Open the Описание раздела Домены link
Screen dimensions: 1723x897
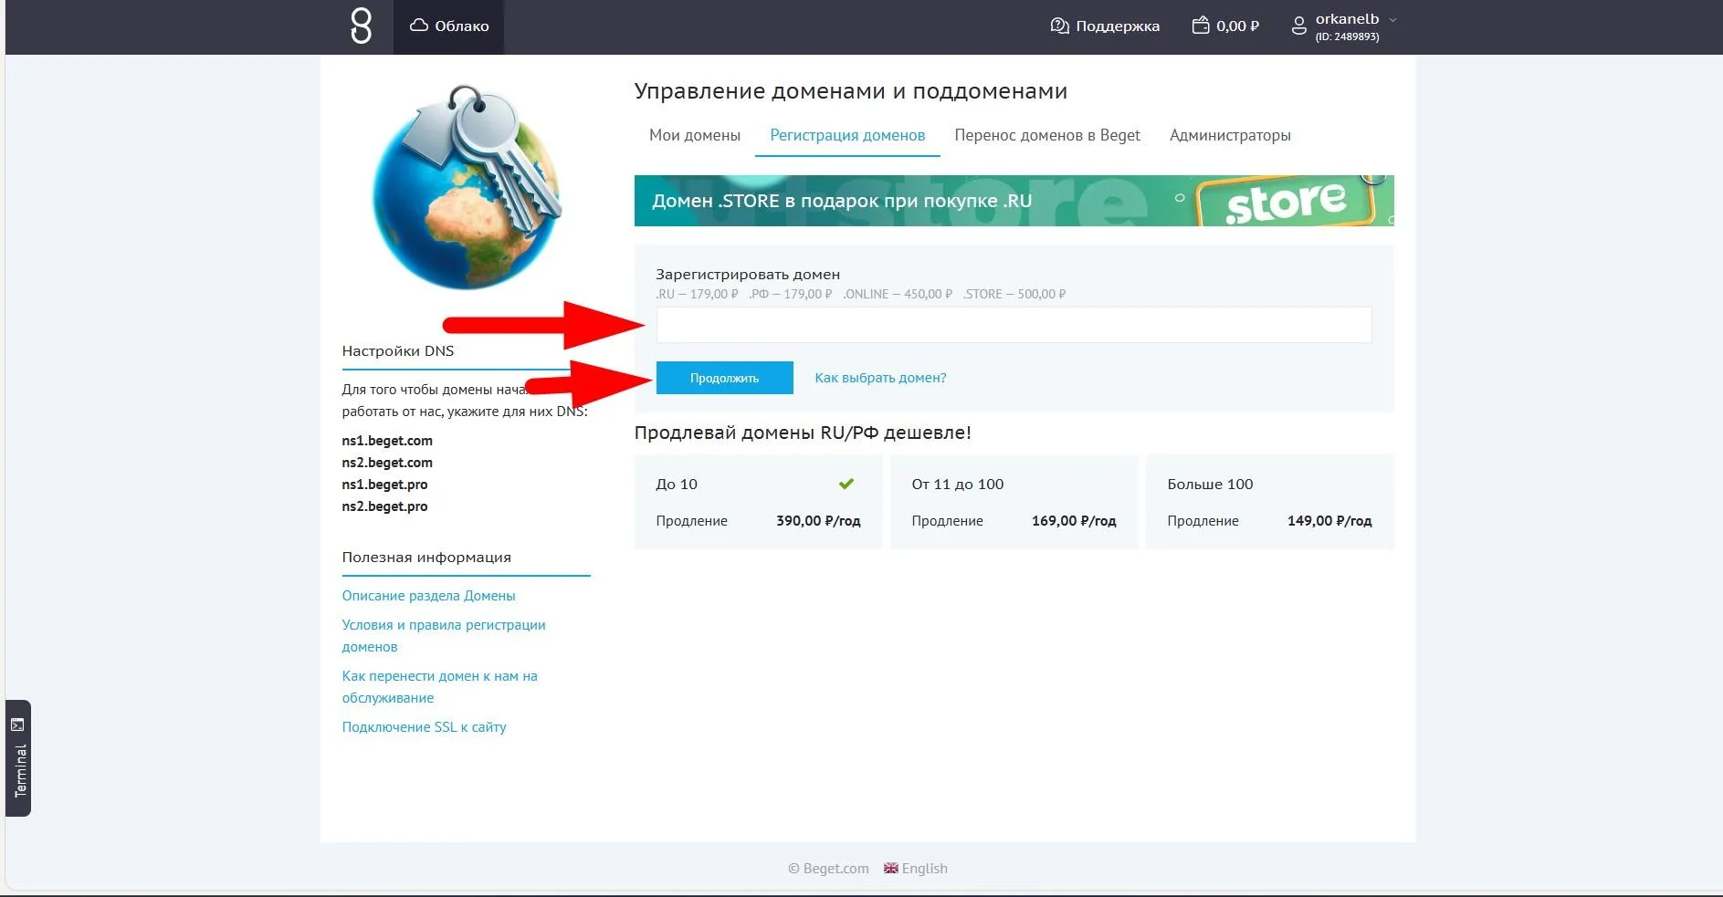tap(428, 595)
